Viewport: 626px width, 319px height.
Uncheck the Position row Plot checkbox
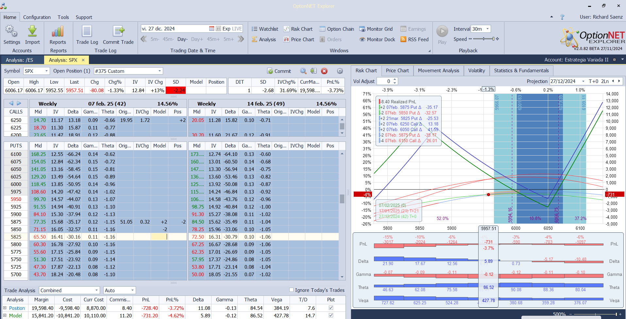[x=331, y=308]
